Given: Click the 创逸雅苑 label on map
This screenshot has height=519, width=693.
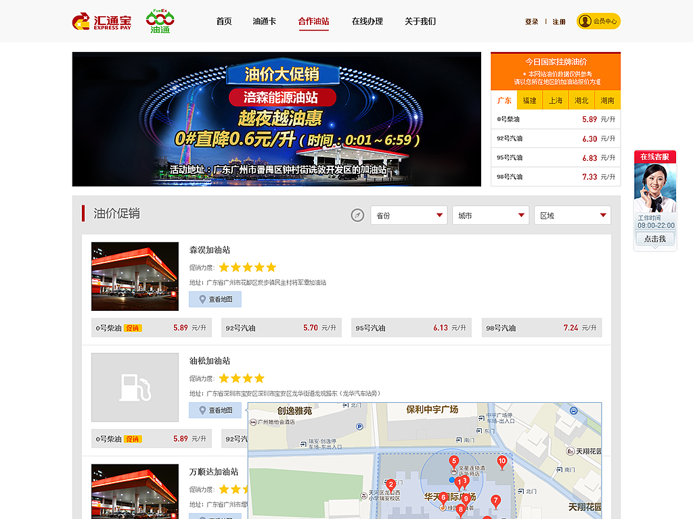Looking at the screenshot, I should (295, 411).
